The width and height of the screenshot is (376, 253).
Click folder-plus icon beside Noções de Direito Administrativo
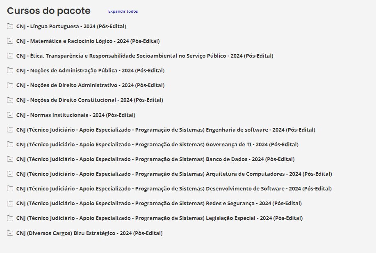pos(10,85)
